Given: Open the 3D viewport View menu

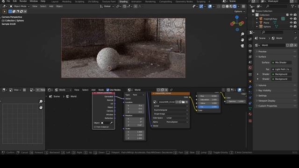Looking at the screenshot, I should (x=35, y=6).
